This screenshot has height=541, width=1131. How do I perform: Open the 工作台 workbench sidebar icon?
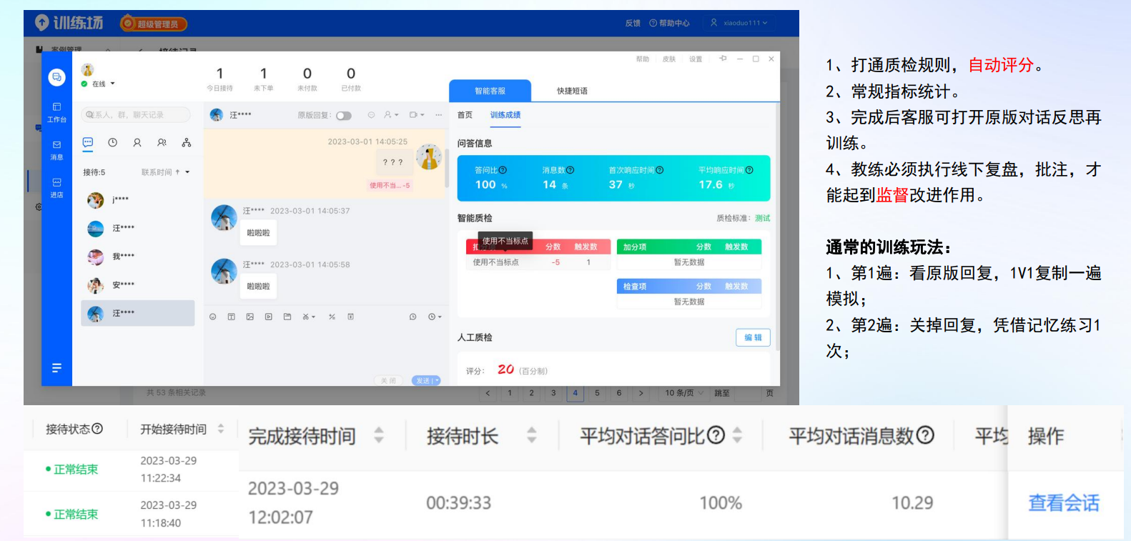[56, 112]
